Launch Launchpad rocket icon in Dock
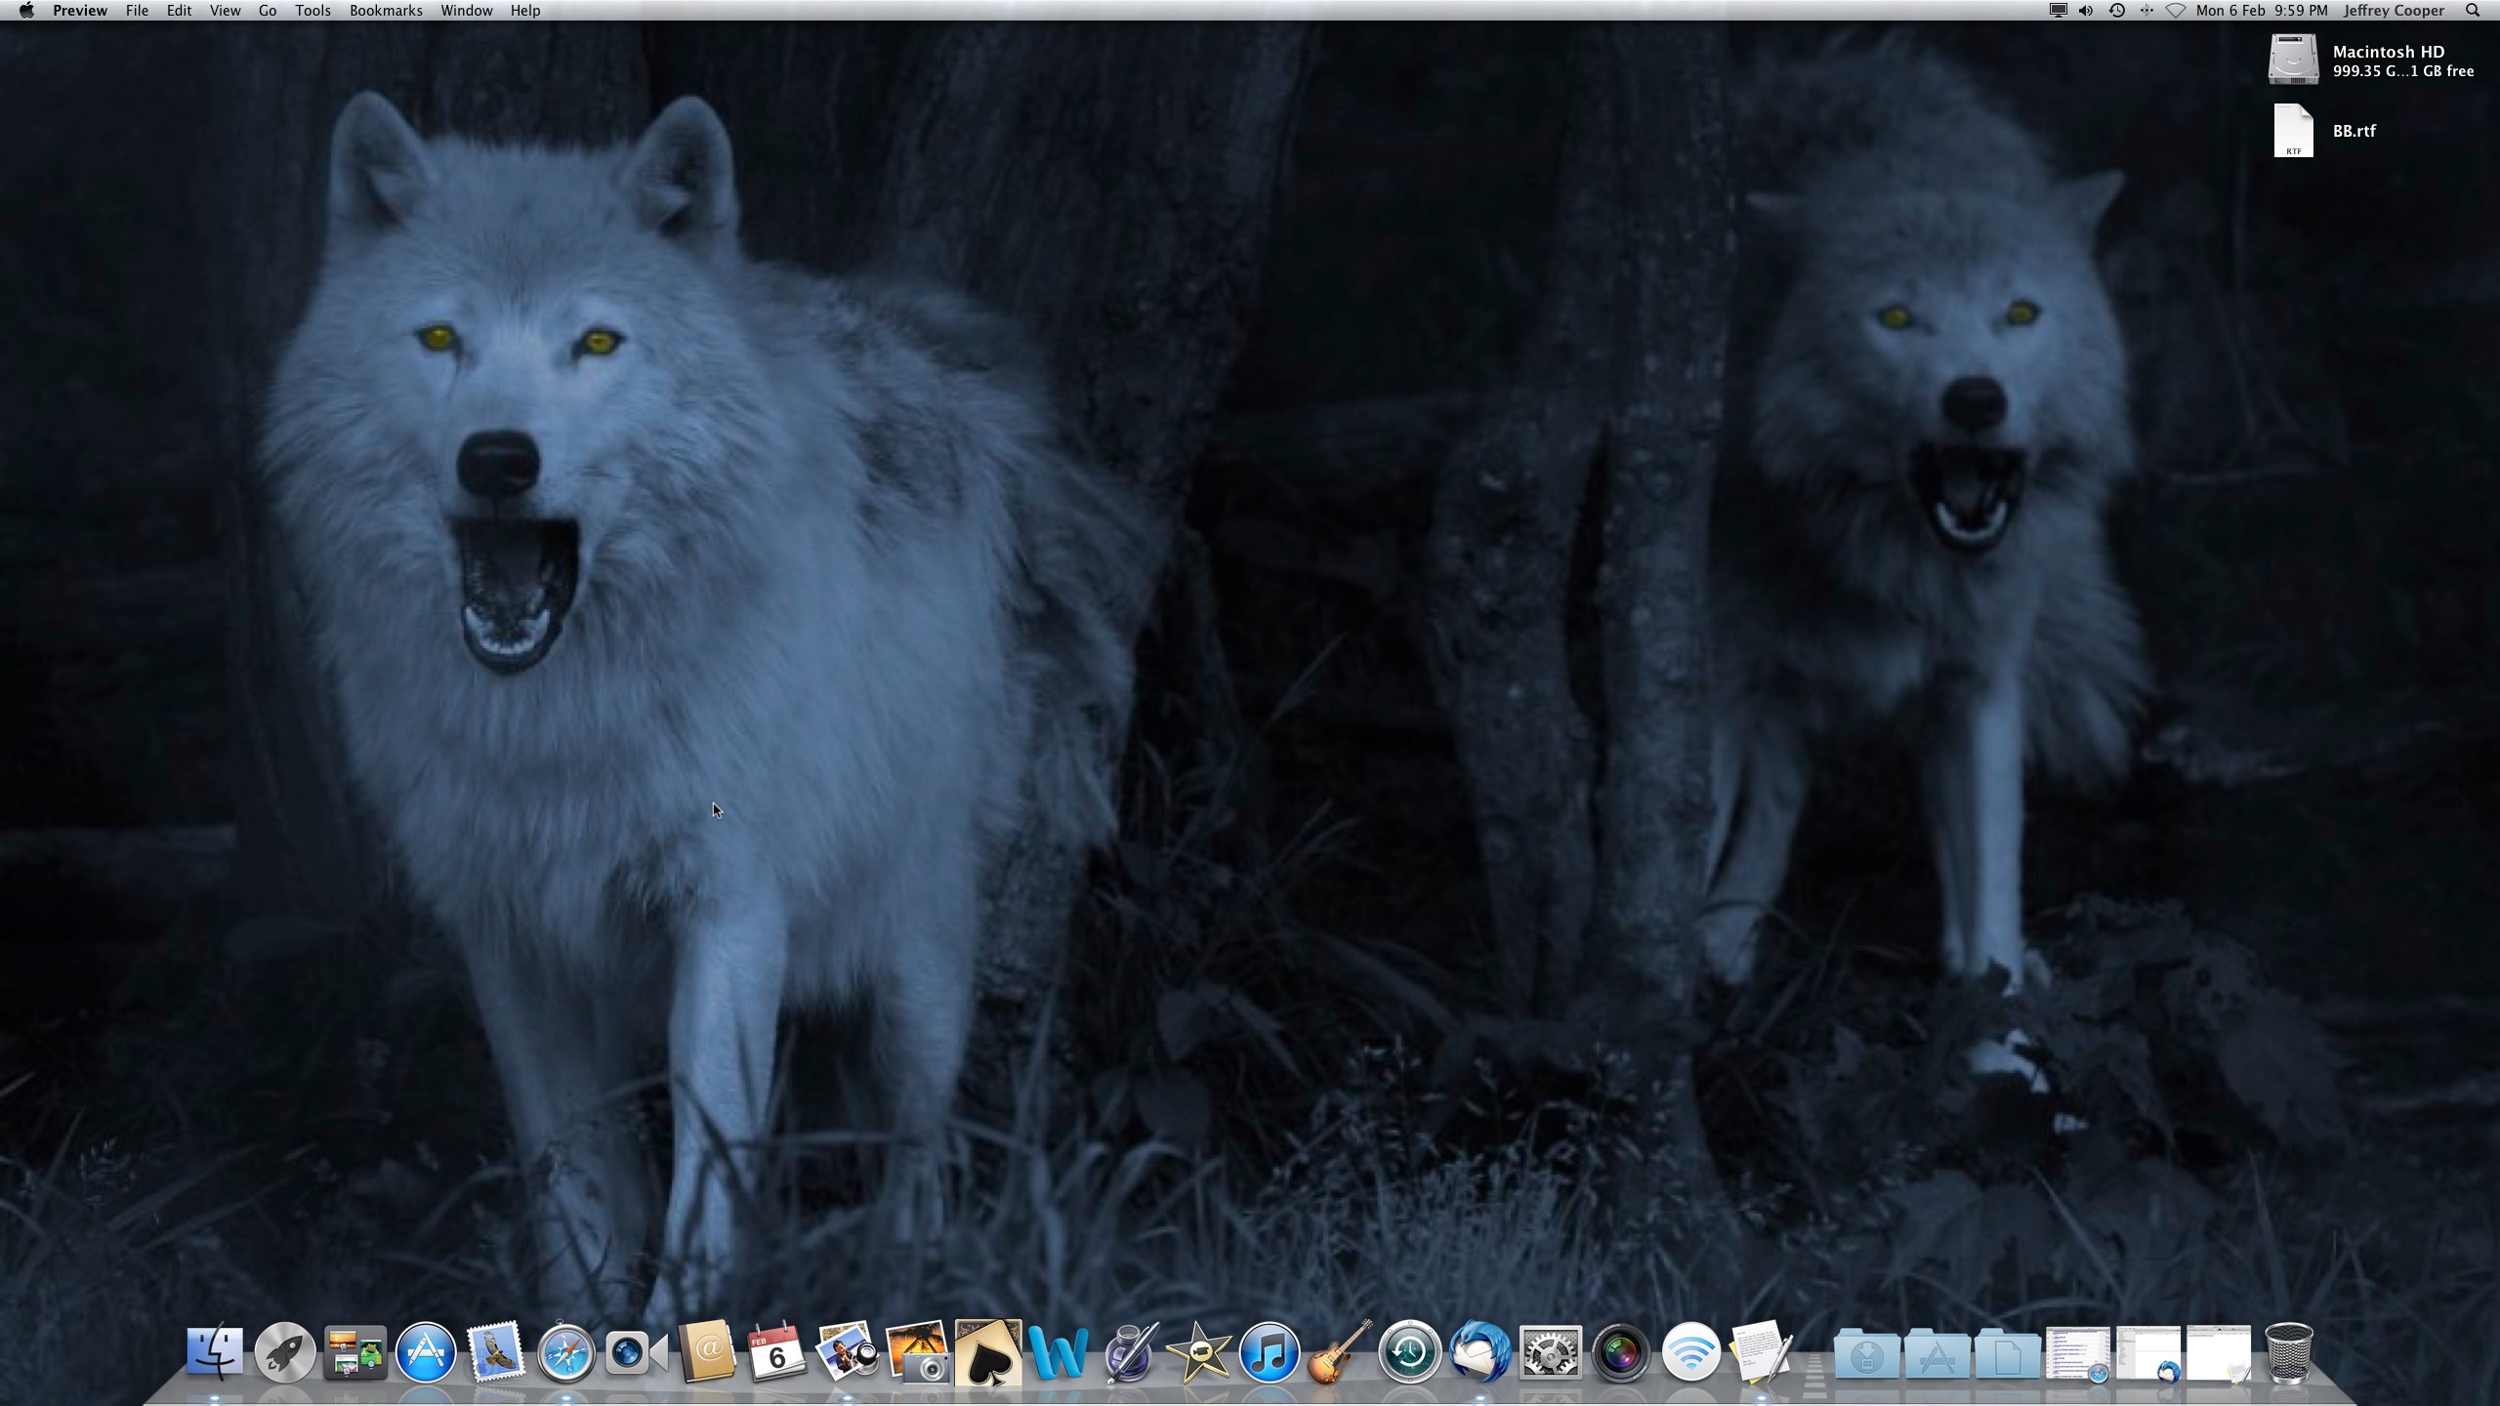The width and height of the screenshot is (2500, 1406). click(x=285, y=1352)
